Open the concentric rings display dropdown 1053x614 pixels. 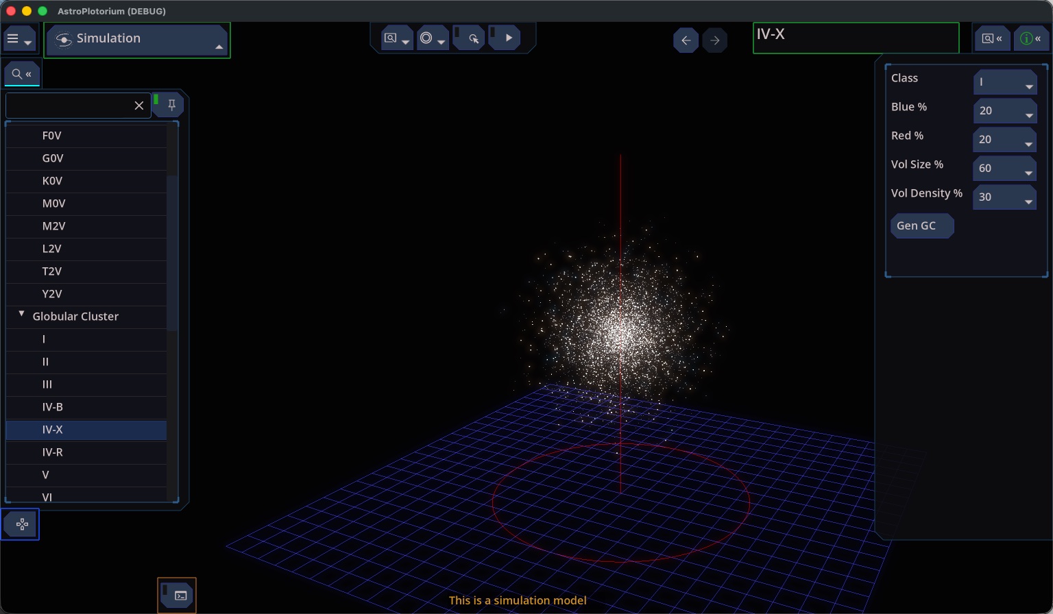(x=433, y=39)
